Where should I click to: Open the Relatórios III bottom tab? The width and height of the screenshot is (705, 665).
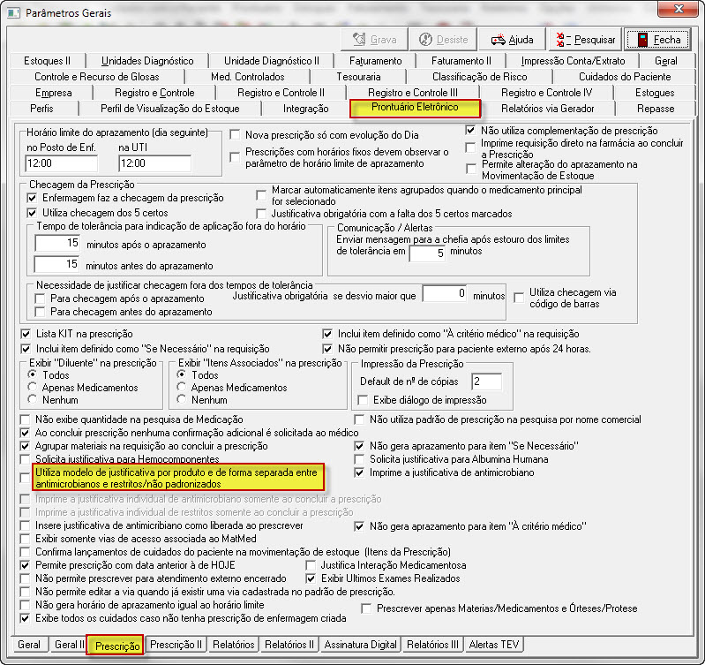click(432, 645)
